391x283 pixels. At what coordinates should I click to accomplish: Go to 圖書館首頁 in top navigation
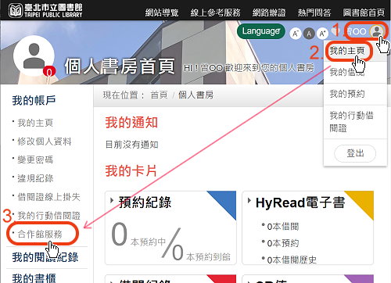pos(364,13)
